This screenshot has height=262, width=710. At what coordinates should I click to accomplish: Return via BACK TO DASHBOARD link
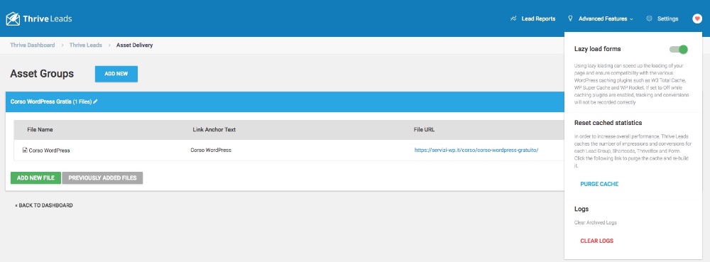44,205
